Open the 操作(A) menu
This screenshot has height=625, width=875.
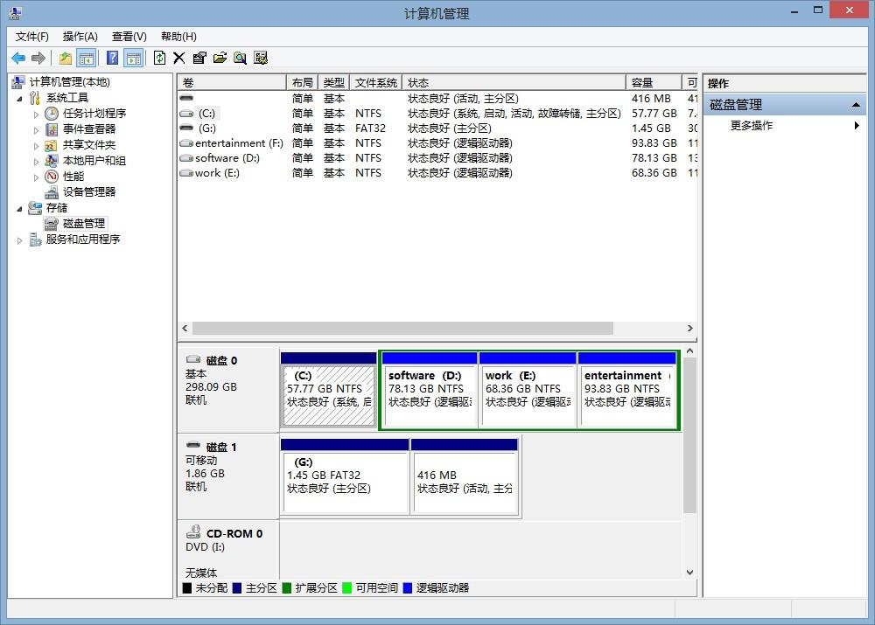[80, 37]
